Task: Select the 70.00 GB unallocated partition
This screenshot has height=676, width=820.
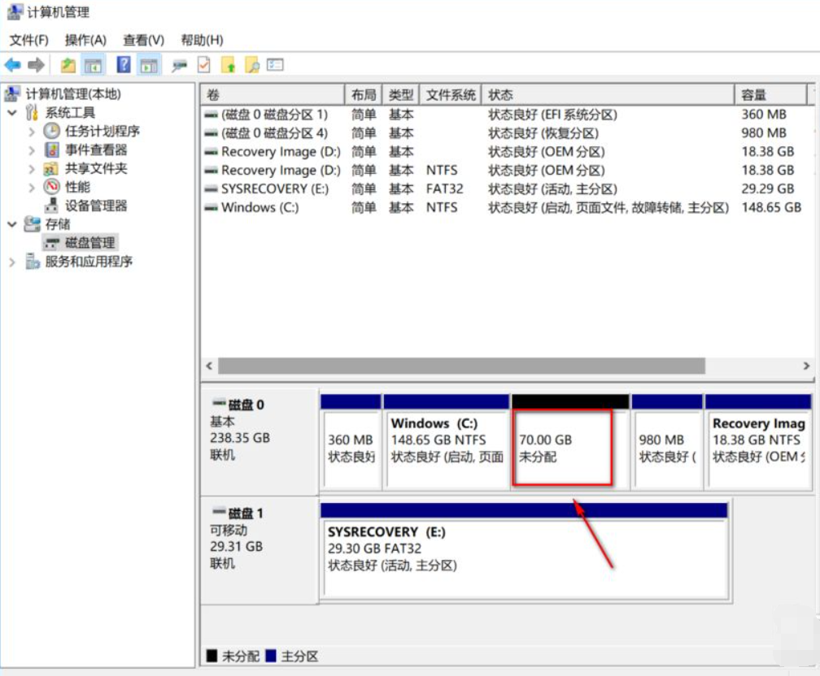Action: pos(565,448)
